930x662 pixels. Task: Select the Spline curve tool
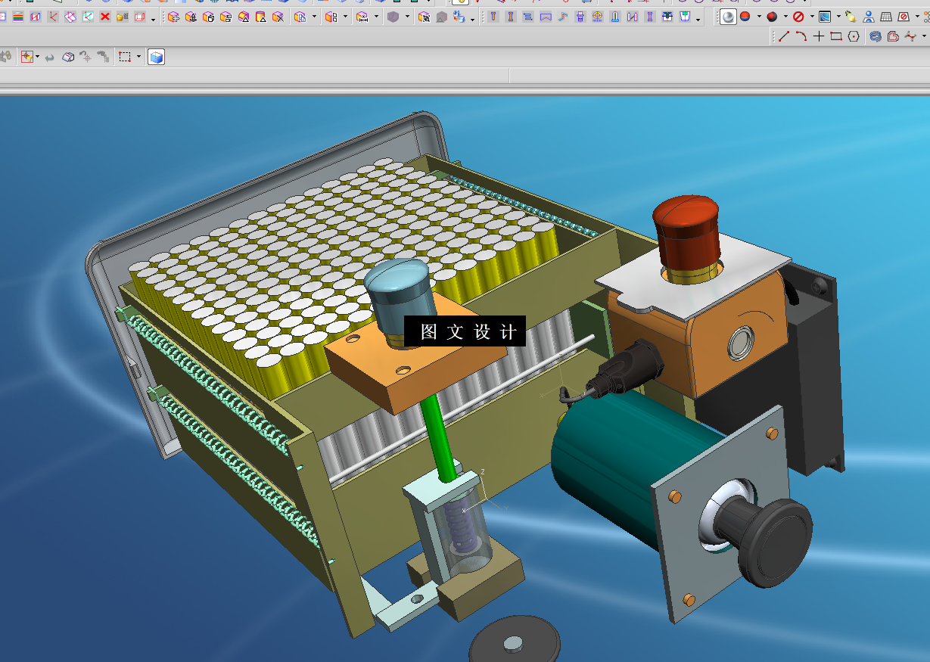(x=910, y=36)
